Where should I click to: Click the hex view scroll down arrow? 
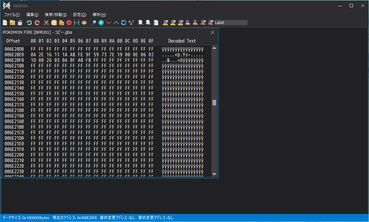pos(214,174)
